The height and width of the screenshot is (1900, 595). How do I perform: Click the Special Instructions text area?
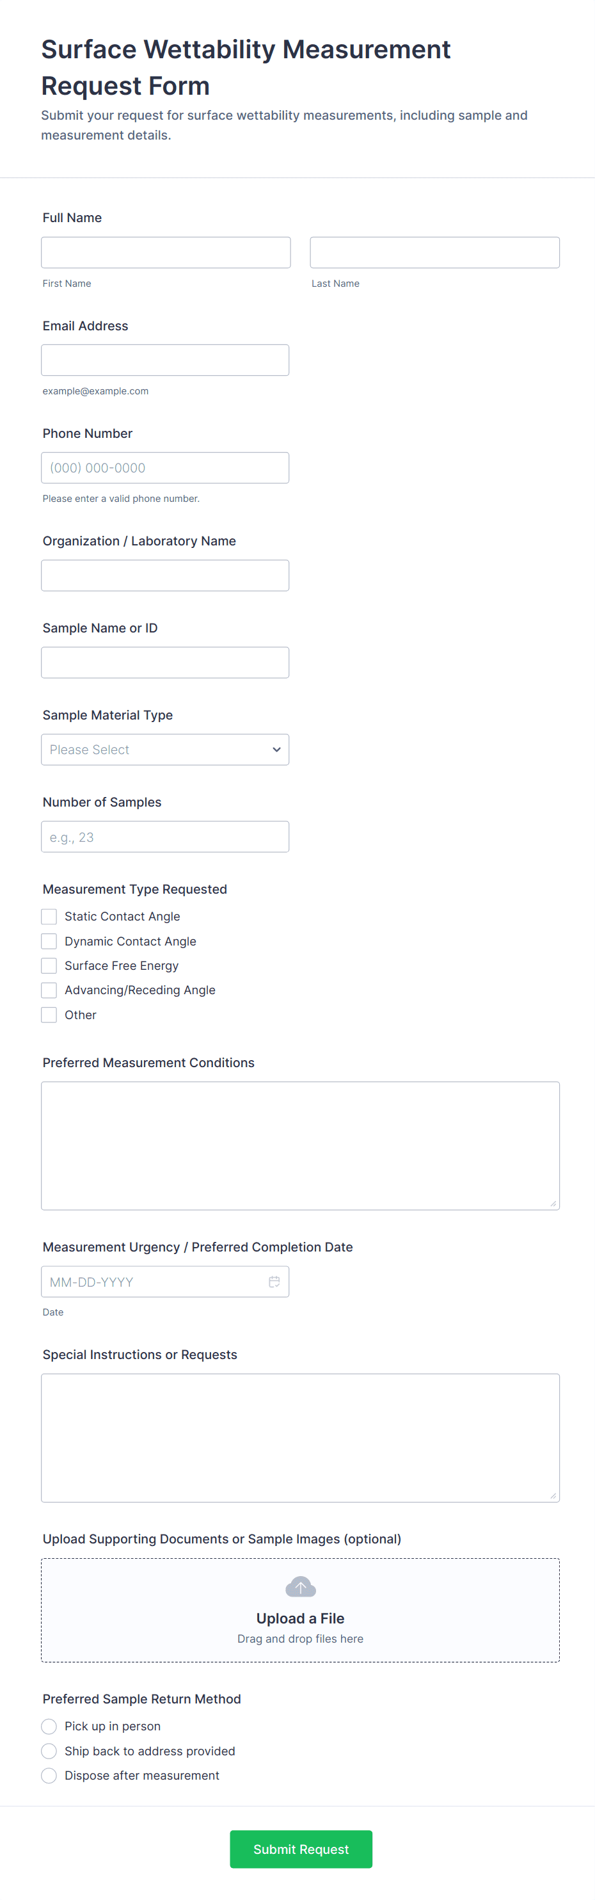300,1438
